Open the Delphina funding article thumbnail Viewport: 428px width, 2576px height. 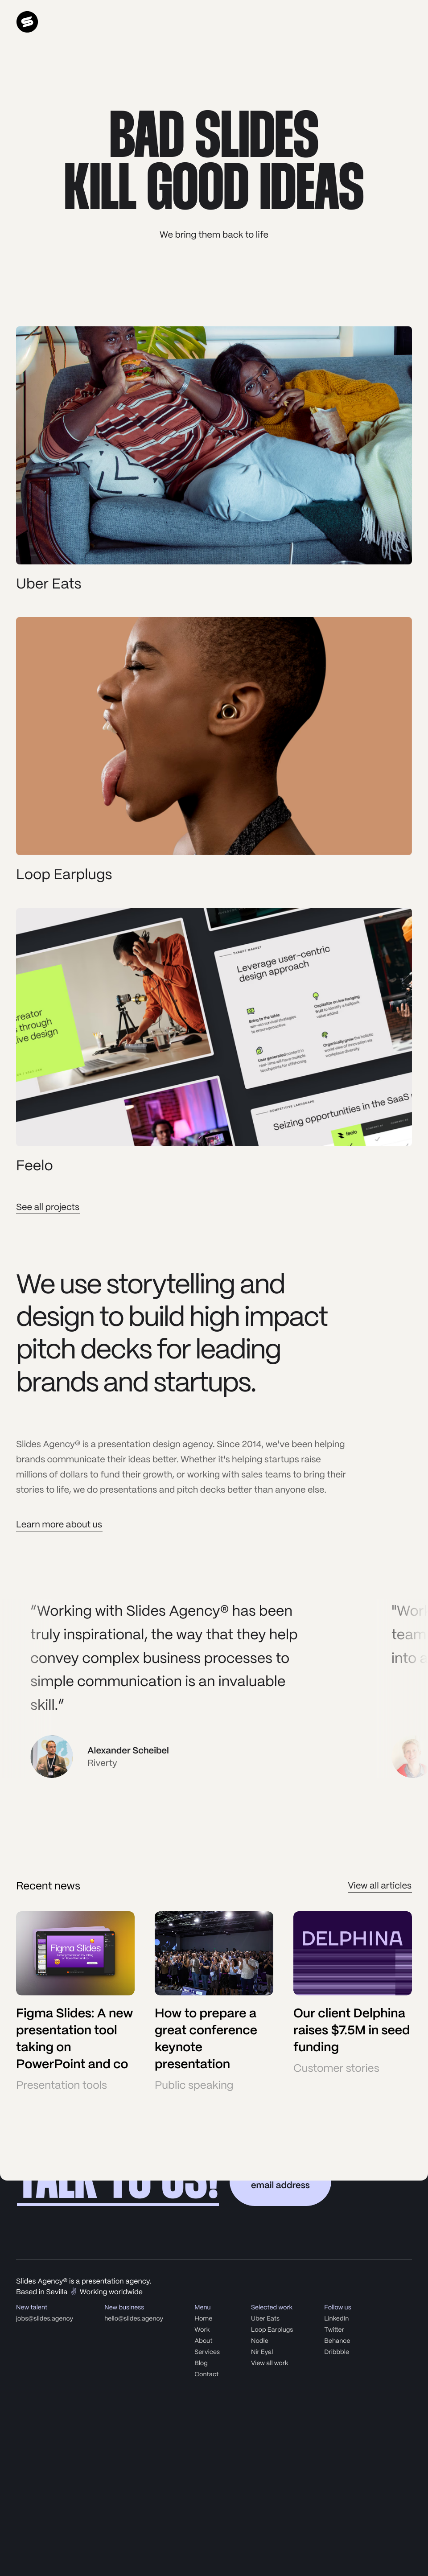tap(352, 1953)
